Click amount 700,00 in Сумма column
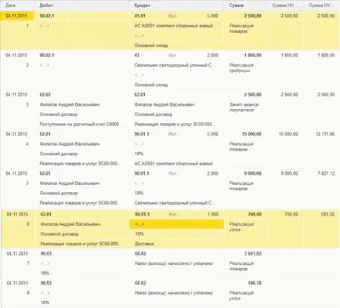 (255, 214)
